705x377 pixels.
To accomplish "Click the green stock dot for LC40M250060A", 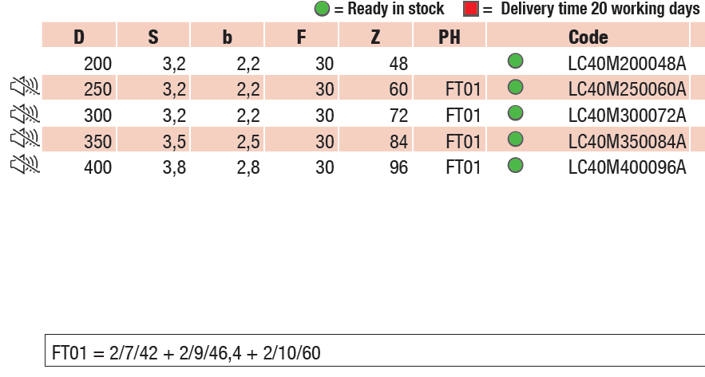I will 516,87.
